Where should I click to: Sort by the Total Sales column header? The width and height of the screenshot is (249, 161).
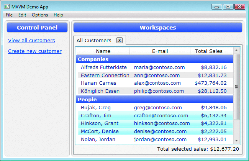pos(208,51)
